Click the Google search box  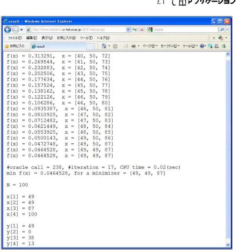(183, 30)
